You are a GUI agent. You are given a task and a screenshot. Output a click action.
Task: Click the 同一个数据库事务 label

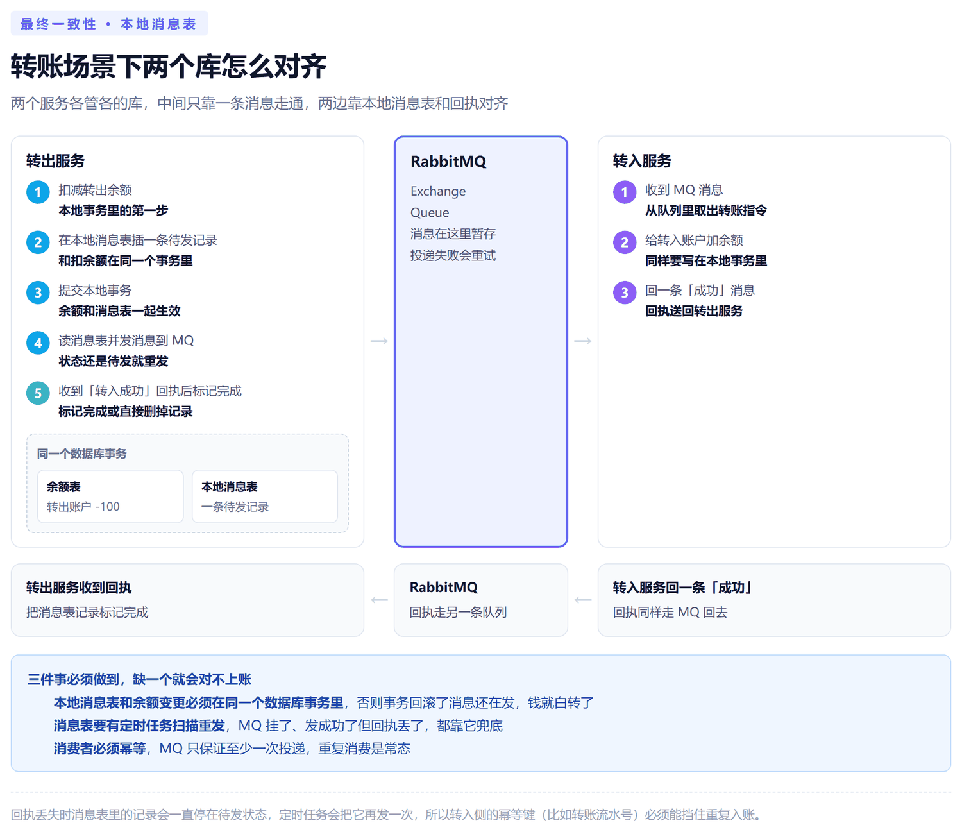click(x=81, y=454)
